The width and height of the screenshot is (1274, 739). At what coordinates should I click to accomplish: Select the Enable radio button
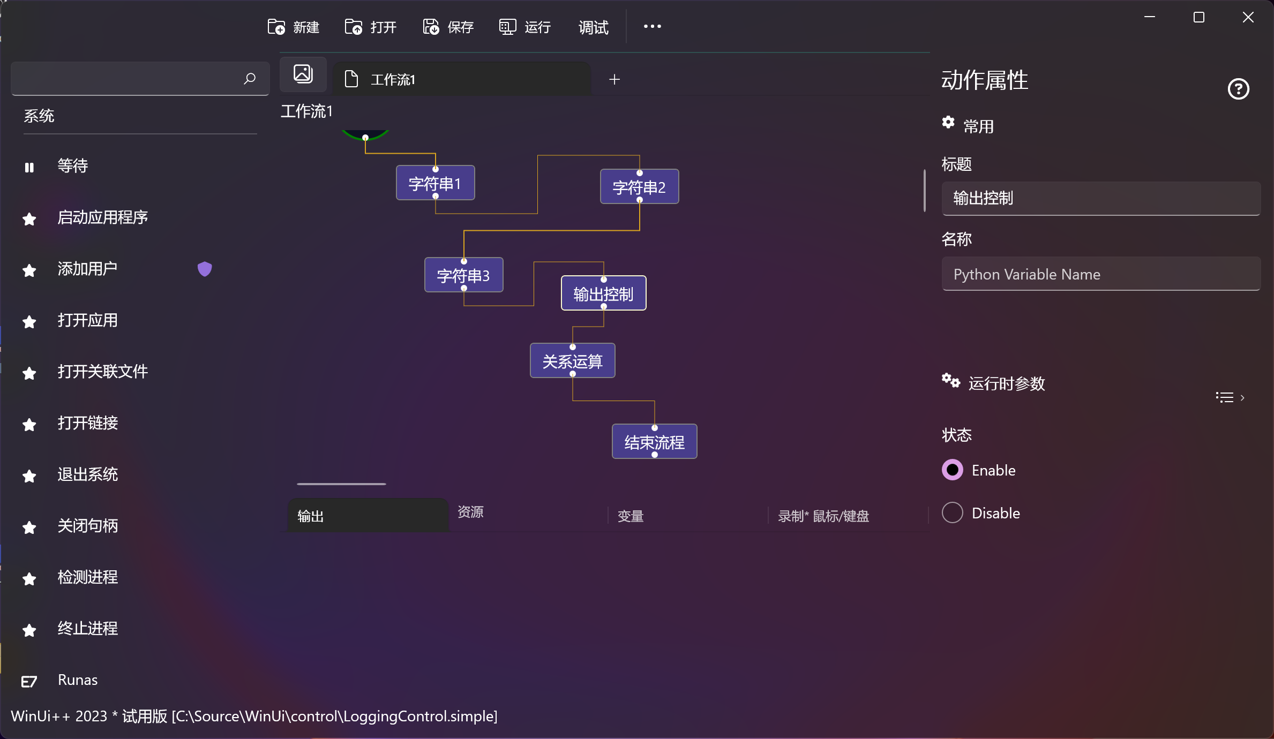pos(953,470)
